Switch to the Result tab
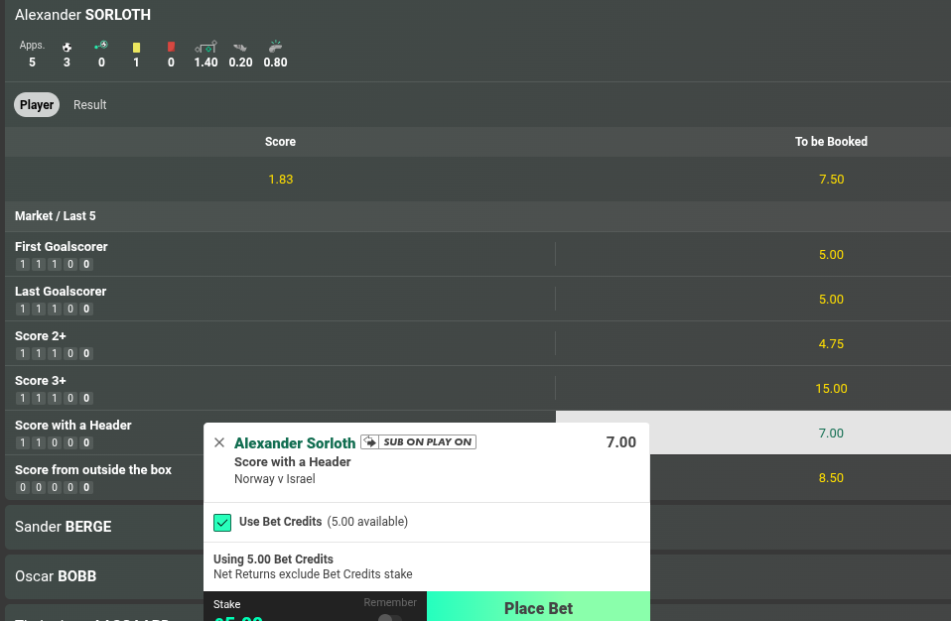This screenshot has height=621, width=951. coord(89,105)
